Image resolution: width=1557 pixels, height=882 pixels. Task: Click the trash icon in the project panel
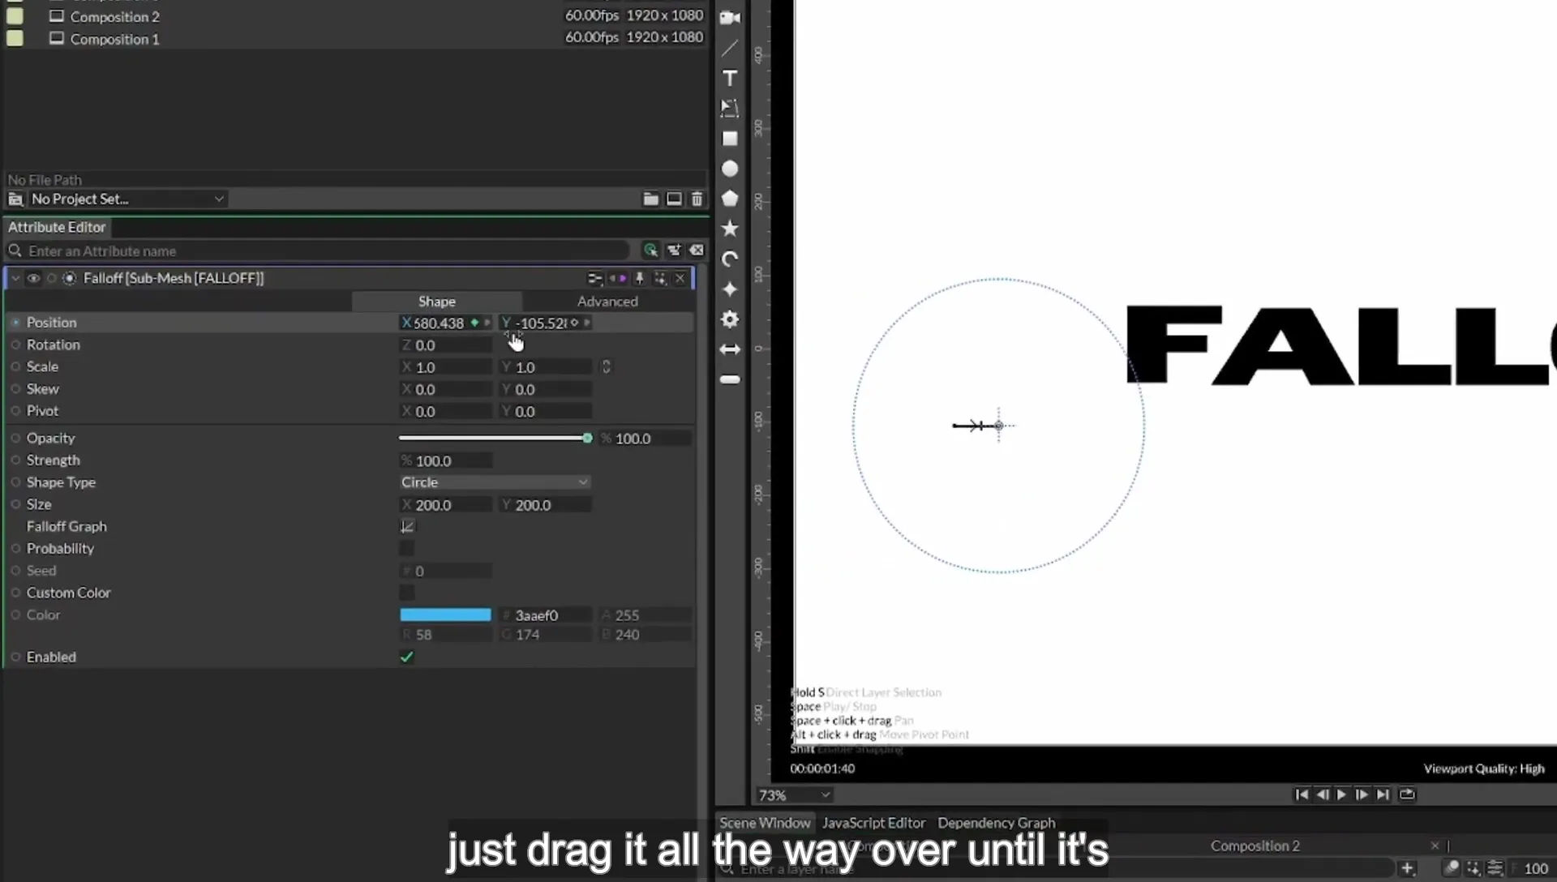coord(697,199)
